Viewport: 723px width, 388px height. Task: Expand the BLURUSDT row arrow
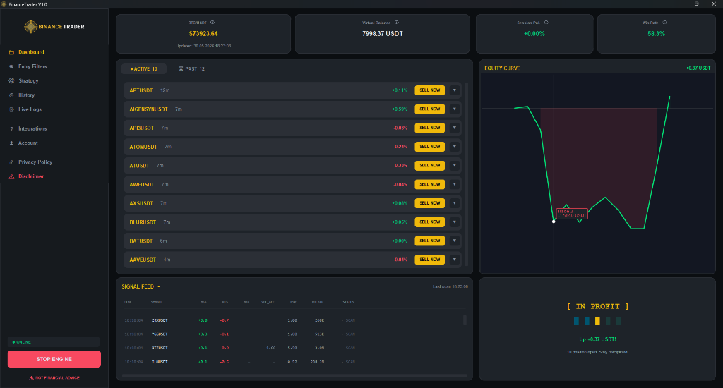pos(455,222)
